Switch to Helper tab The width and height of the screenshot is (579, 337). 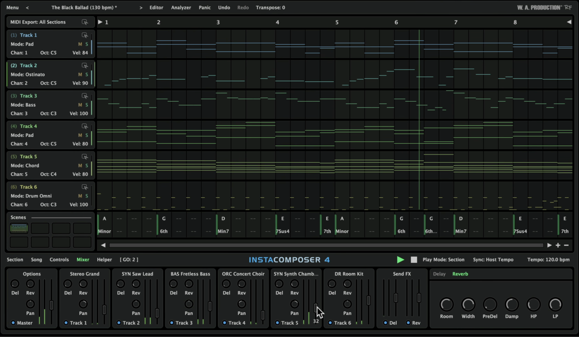[x=104, y=260]
